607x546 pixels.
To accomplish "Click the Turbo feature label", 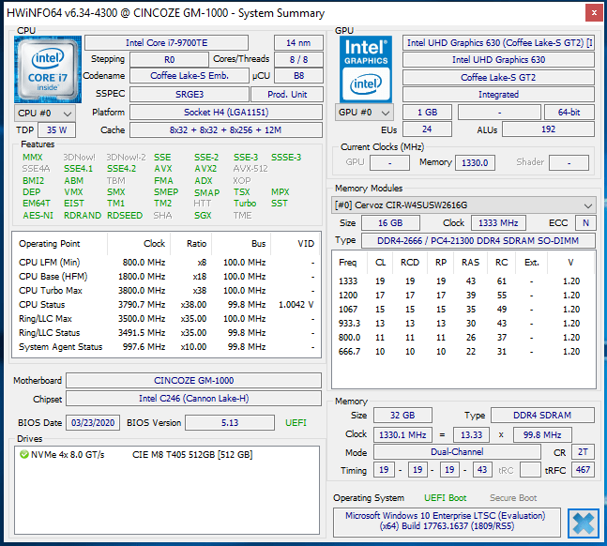I will point(245,204).
